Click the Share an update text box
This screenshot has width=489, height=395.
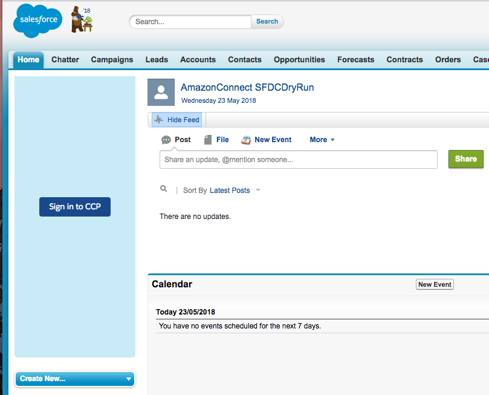[x=299, y=160]
